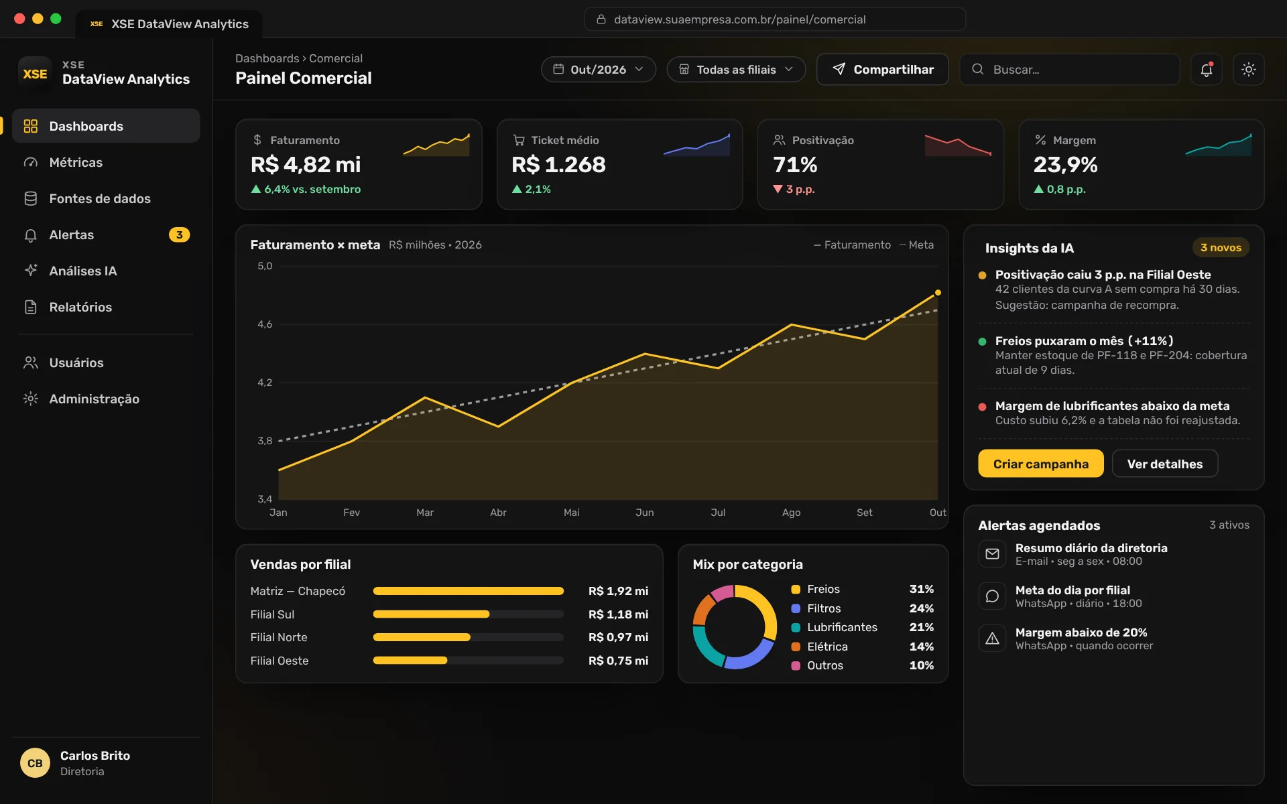Open Carlos Brito user profile
This screenshot has height=804, width=1287.
click(106, 763)
